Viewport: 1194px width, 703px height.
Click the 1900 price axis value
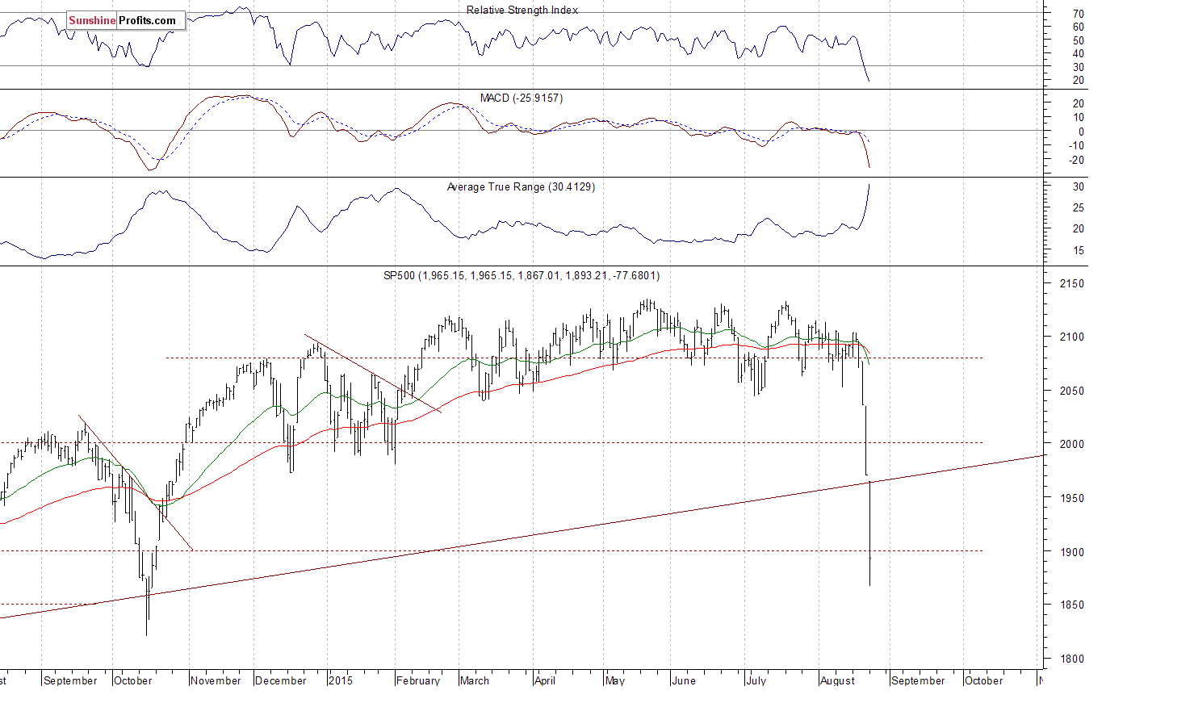click(1072, 552)
